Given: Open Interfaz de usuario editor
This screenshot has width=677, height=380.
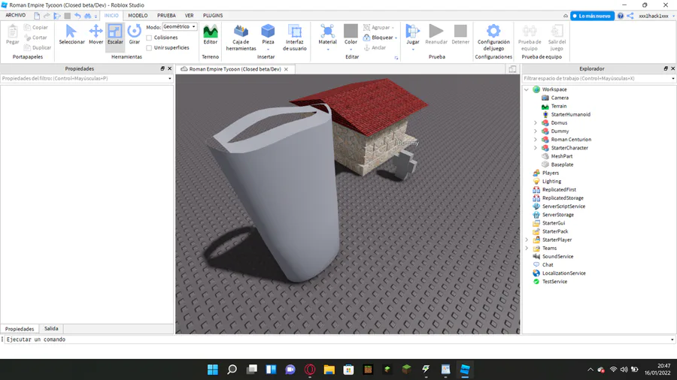Looking at the screenshot, I should pos(294,38).
